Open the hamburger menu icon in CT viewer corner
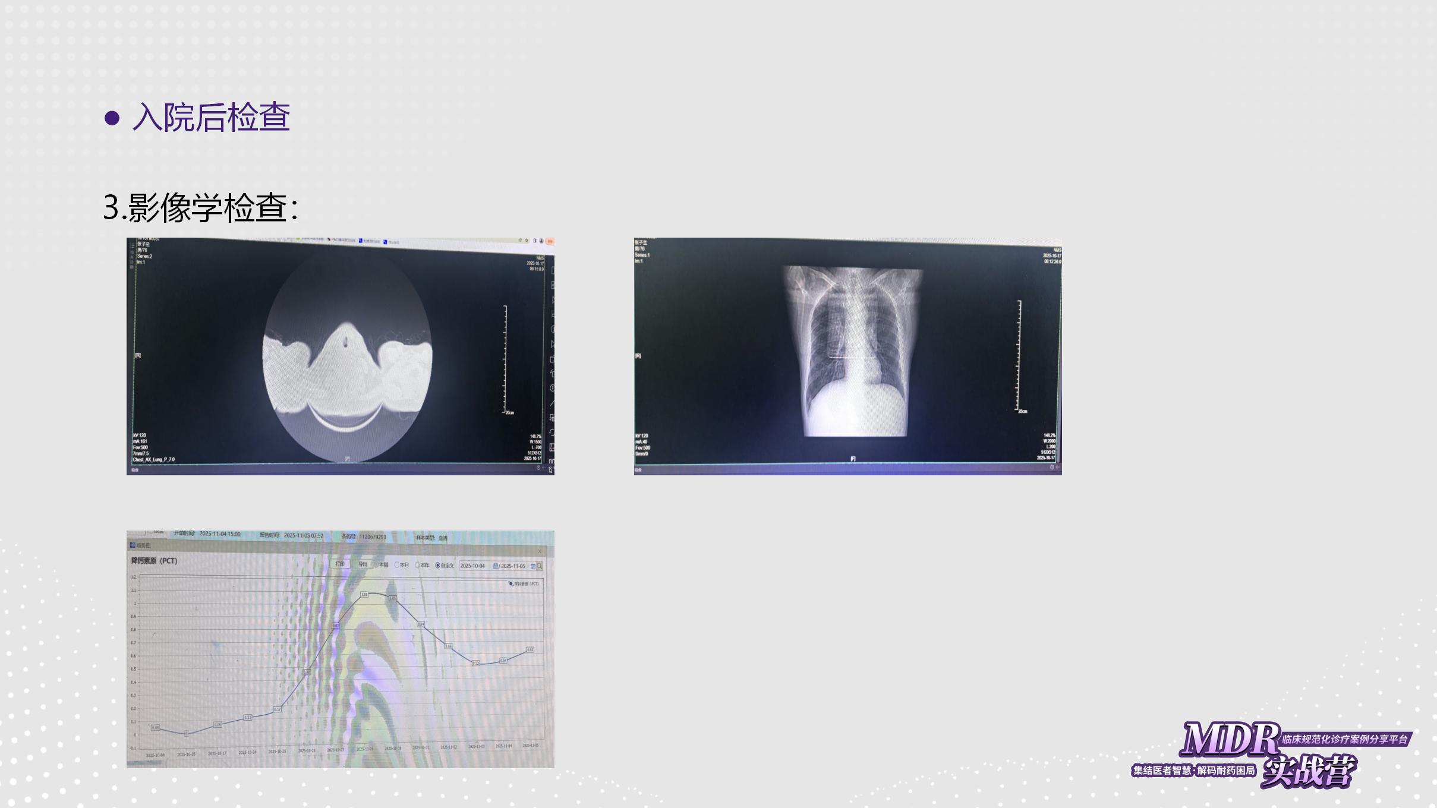Viewport: 1437px width, 808px height. coord(133,245)
